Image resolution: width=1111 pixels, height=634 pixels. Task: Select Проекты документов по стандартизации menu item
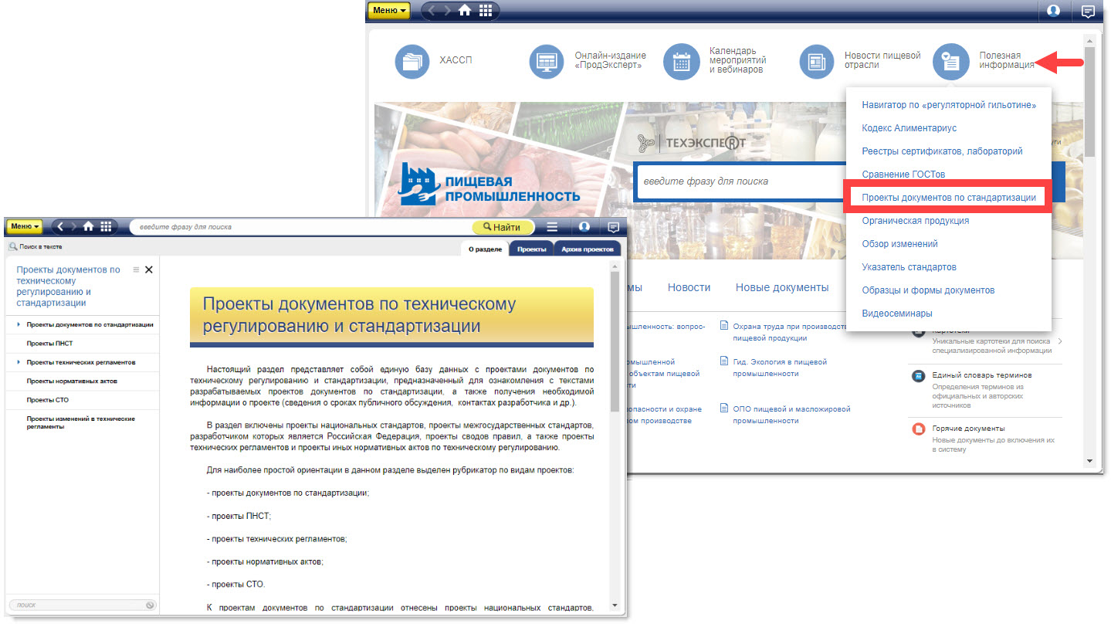pyautogui.click(x=949, y=197)
